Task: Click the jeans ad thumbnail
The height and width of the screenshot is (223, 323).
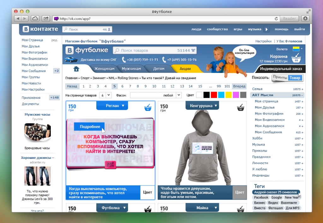Action: (x=37, y=176)
